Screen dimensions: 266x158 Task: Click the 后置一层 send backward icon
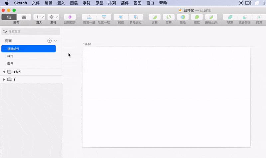(x=104, y=17)
